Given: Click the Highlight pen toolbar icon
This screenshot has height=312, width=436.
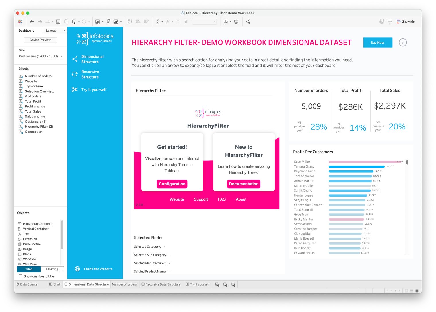Looking at the screenshot, I should click(158, 22).
